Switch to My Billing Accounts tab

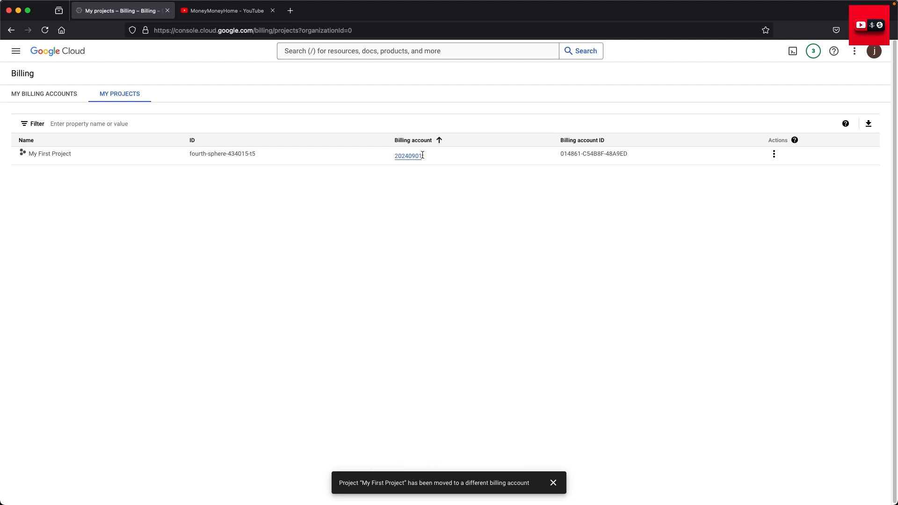click(x=44, y=94)
